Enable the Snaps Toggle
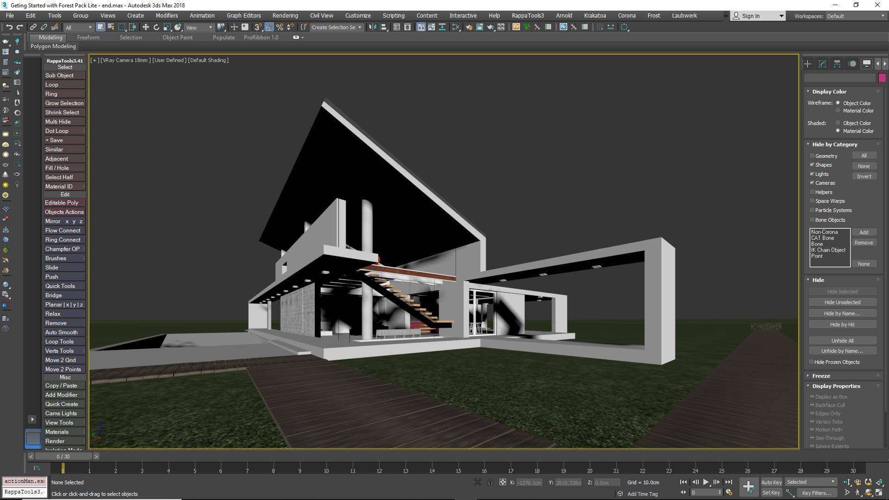This screenshot has height=500, width=889. [x=258, y=27]
